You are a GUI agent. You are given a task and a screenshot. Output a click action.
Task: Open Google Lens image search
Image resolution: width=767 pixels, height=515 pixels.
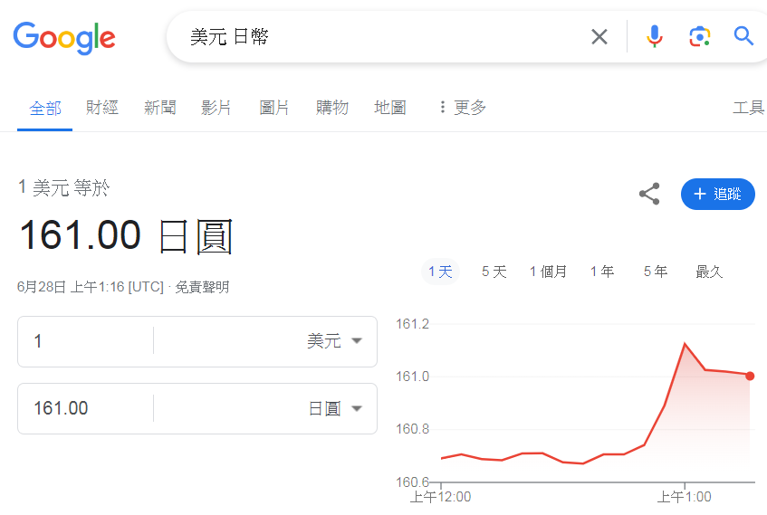coord(698,36)
